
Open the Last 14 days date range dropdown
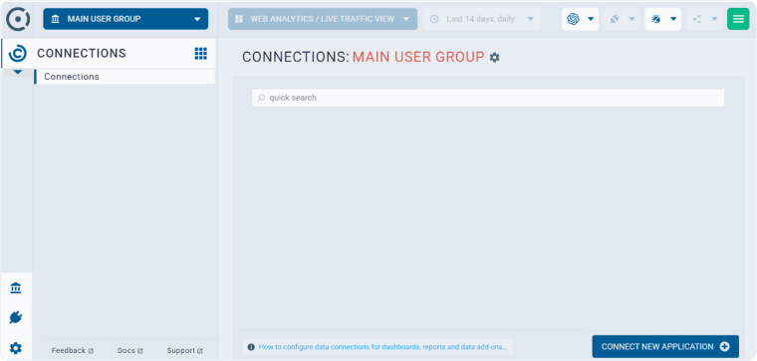[482, 19]
